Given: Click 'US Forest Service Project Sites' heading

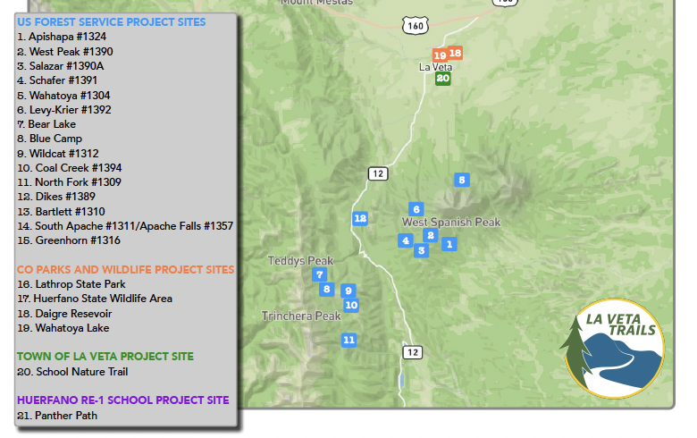Looking at the screenshot, I should 111,21.
